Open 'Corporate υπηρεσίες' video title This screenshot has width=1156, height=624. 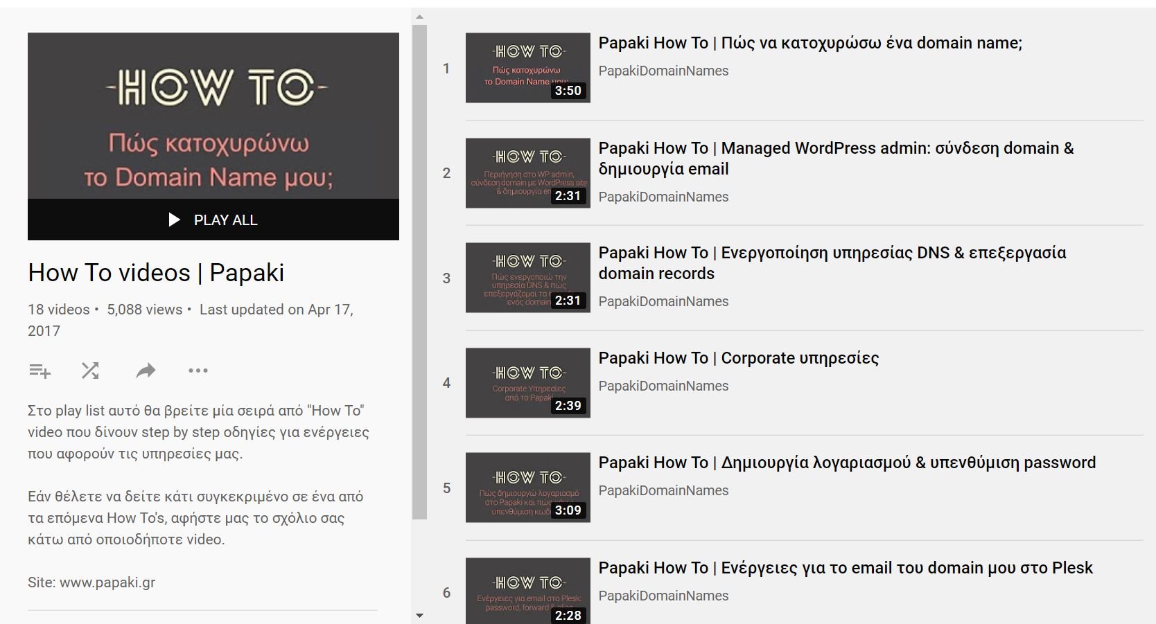coord(739,358)
